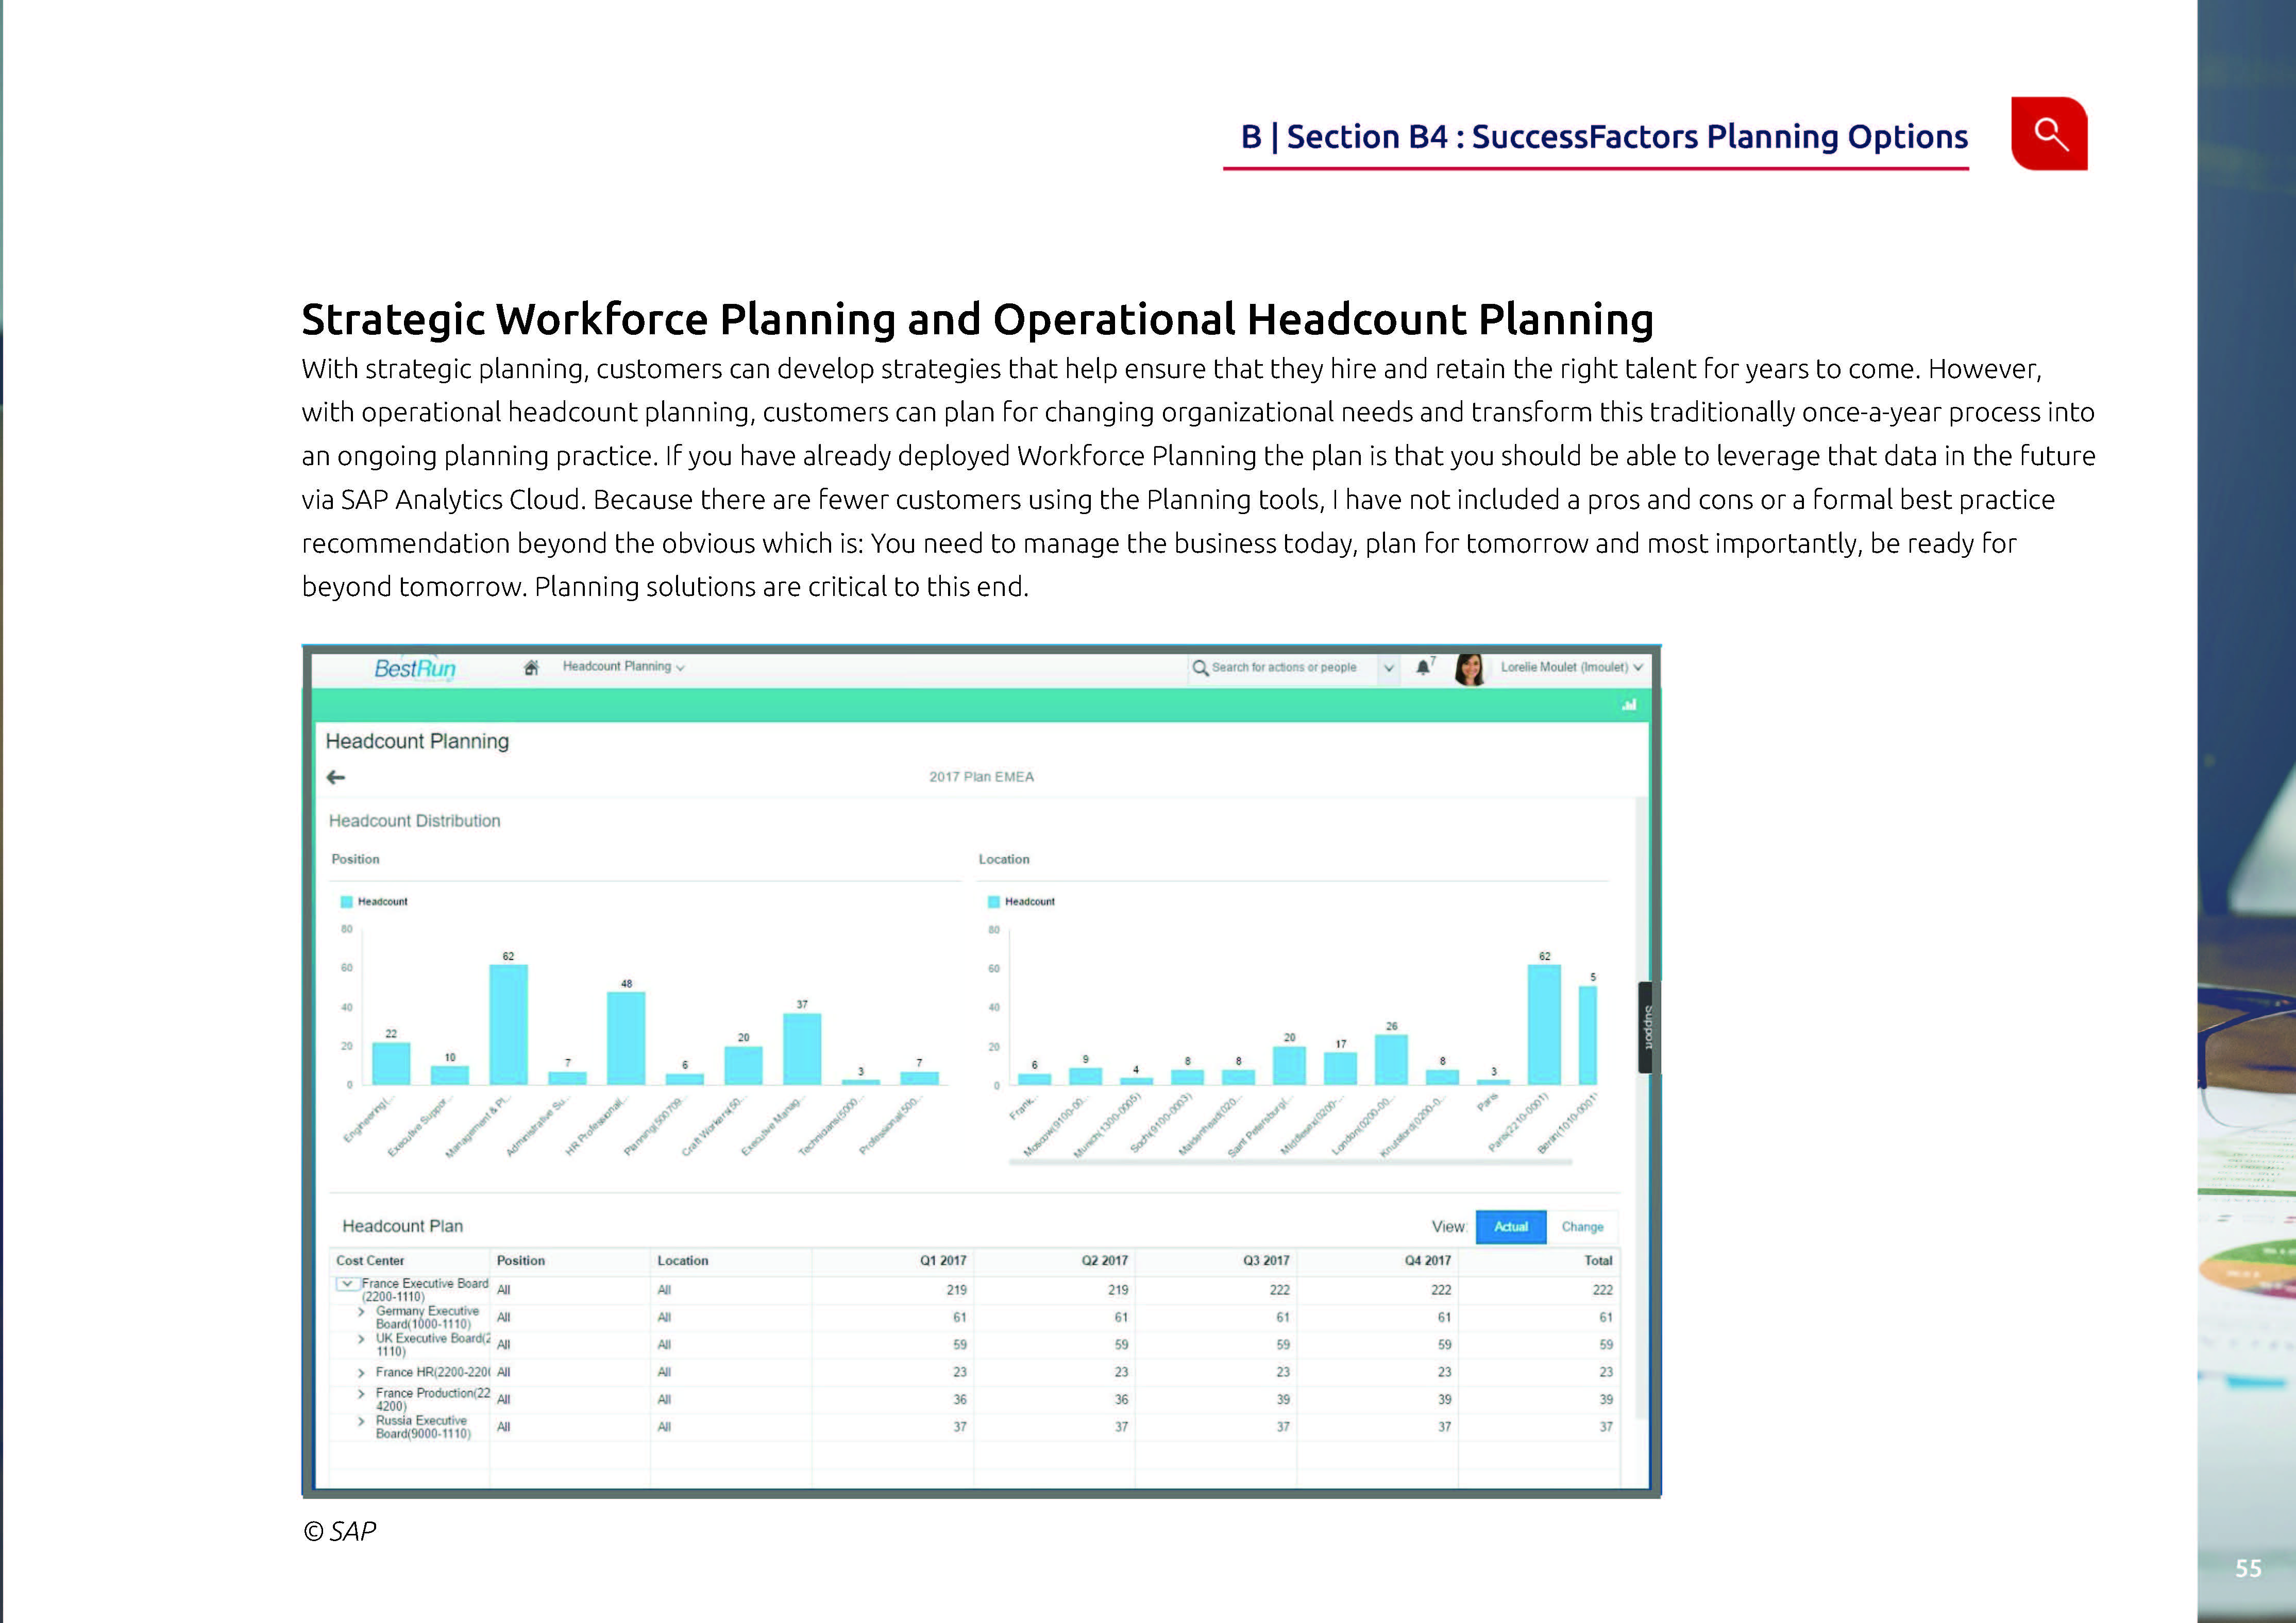Select the Middlesex bar labeled 17
The image size is (2296, 1623).
click(1340, 1068)
